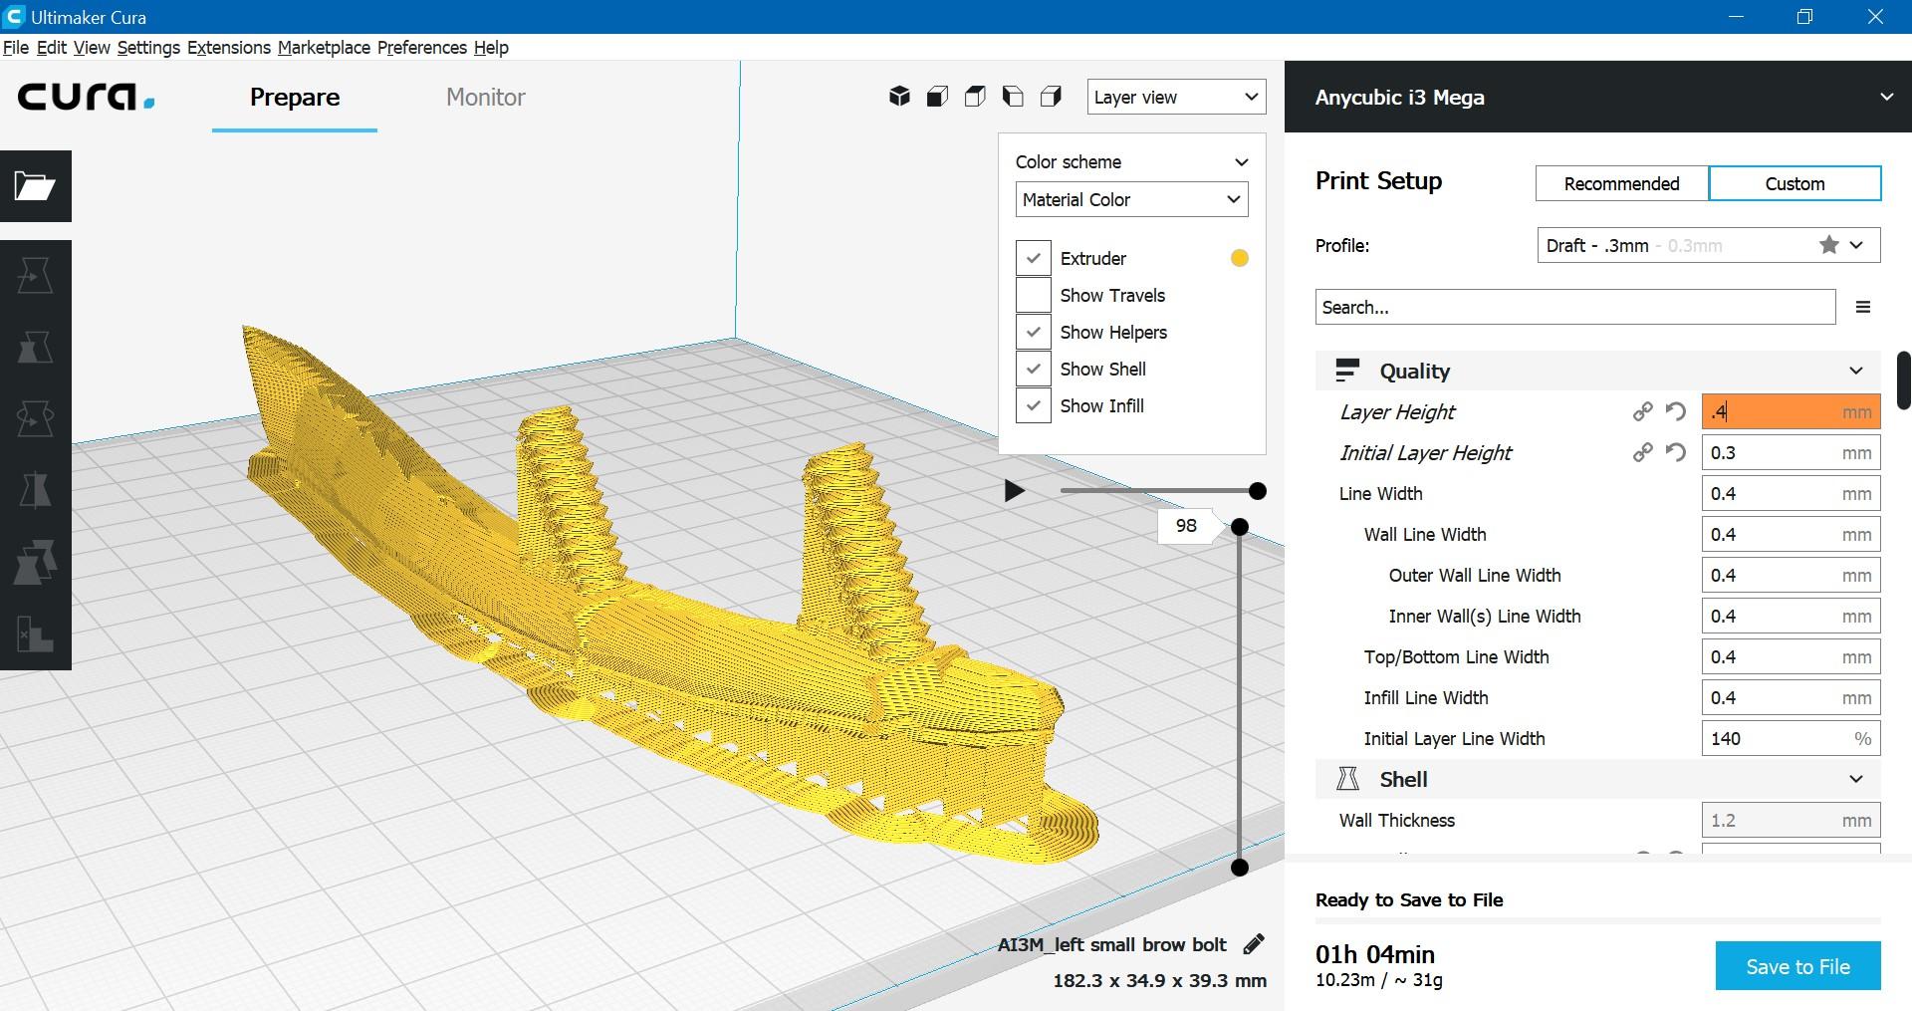1912x1011 pixels.
Task: Click the Outer Wall Line Width value field
Action: 1791,575
